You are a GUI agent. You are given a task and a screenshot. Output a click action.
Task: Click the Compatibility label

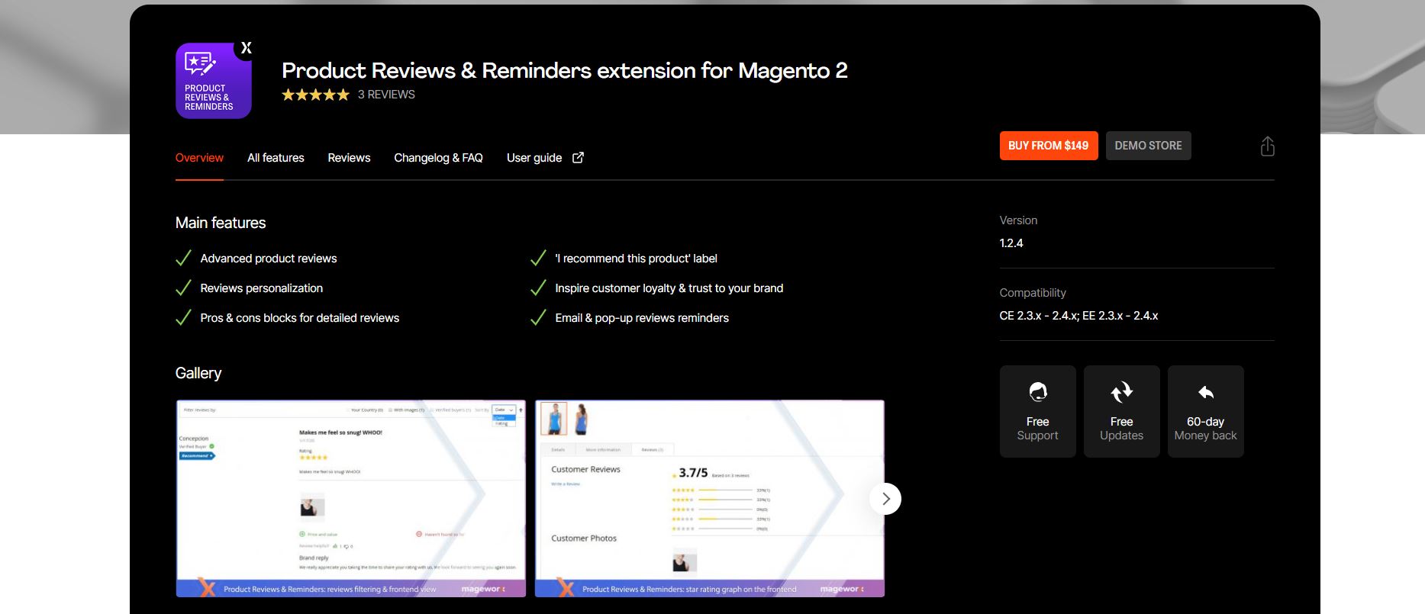click(x=1033, y=293)
